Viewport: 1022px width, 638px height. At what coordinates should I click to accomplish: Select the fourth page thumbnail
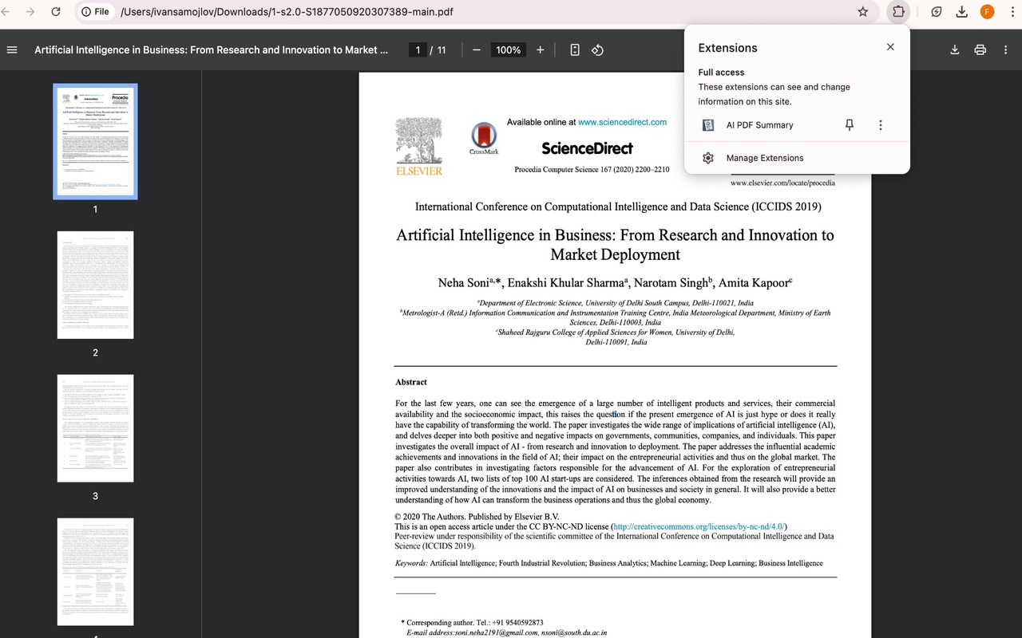click(x=95, y=572)
